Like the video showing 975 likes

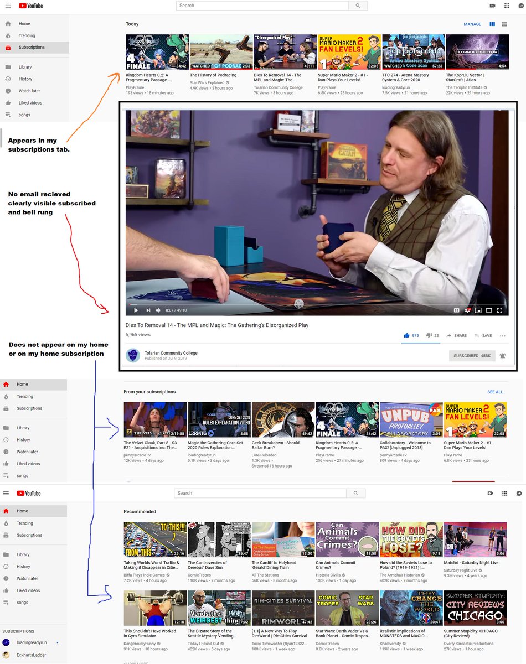pyautogui.click(x=411, y=335)
